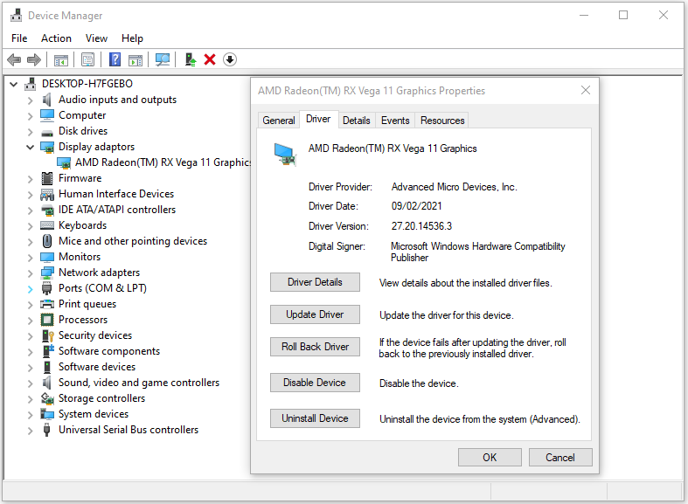This screenshot has width=688, height=504.
Task: Select the Driver tab
Action: point(318,119)
